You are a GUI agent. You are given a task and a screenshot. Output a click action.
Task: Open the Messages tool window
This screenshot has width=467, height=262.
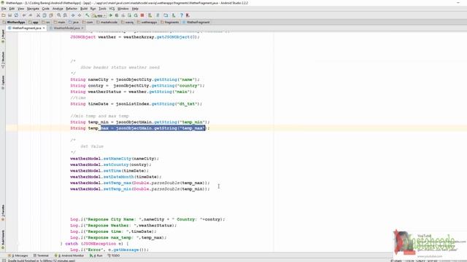(18, 255)
